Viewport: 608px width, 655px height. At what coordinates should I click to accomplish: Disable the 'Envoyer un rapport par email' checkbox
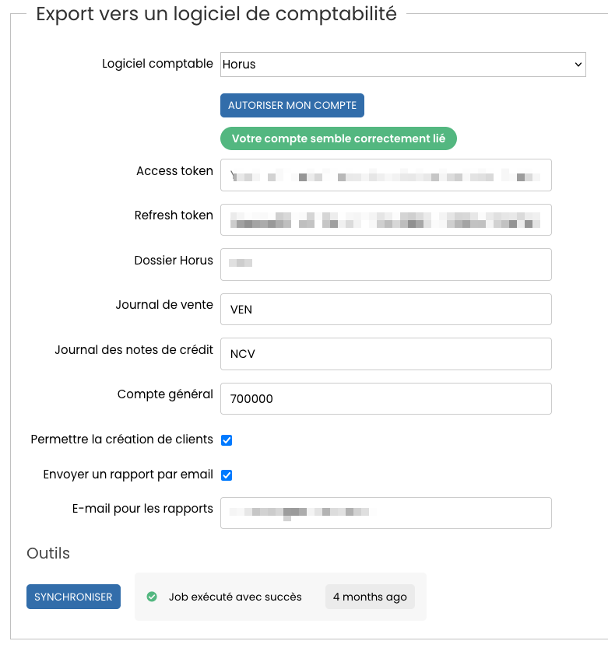pos(227,475)
